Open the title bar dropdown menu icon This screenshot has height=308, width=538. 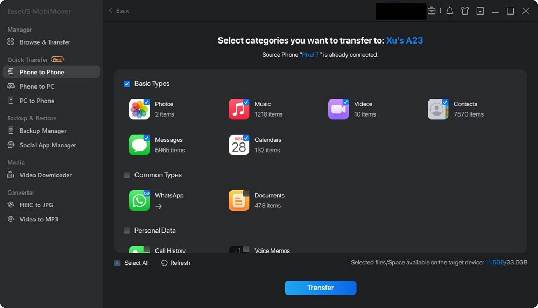coord(480,11)
